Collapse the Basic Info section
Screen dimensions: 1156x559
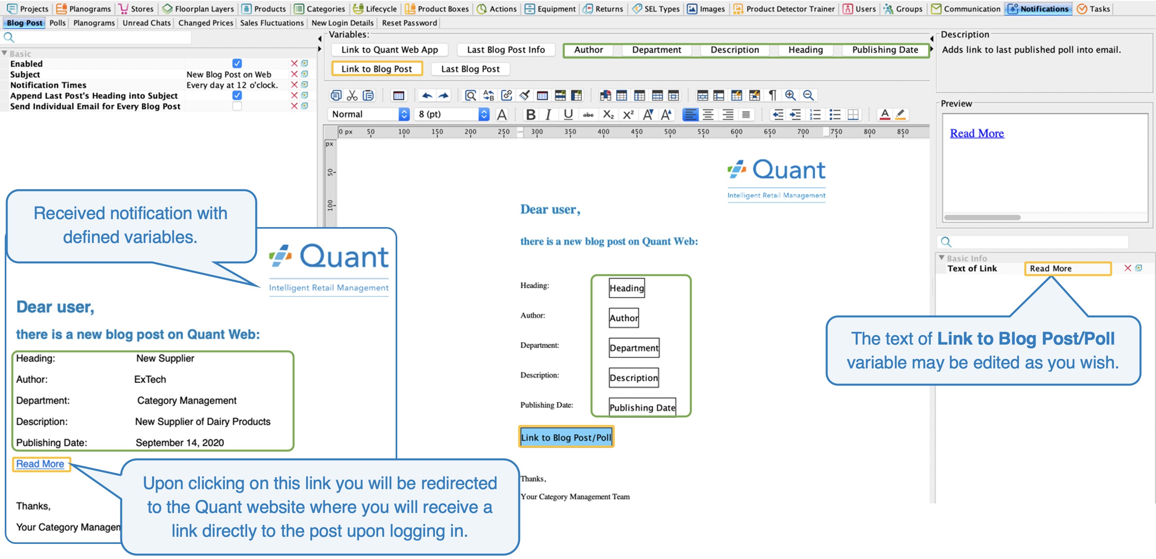coord(941,258)
